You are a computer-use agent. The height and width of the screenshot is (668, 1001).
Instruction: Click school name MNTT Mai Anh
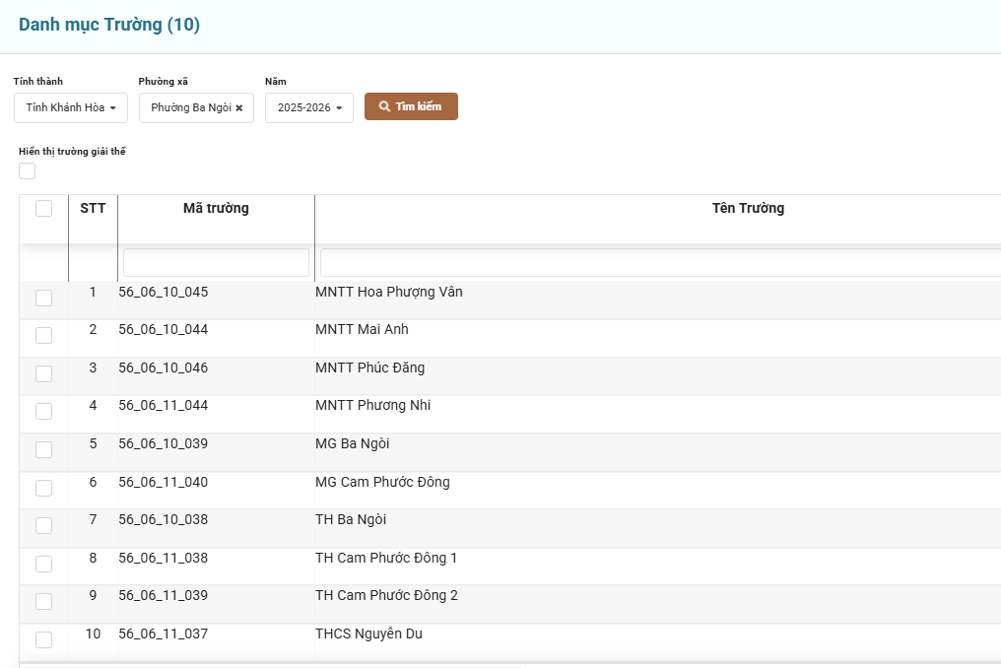coord(362,329)
